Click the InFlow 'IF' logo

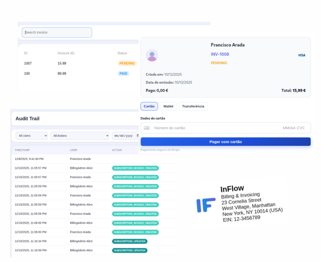click(x=206, y=205)
